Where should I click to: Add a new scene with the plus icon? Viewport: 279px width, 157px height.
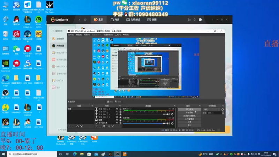[69, 126]
